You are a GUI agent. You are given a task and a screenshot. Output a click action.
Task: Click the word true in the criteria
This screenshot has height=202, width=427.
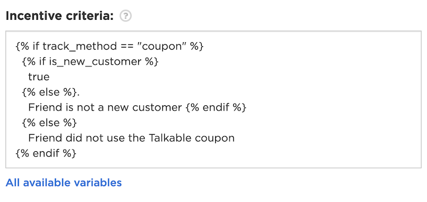click(x=39, y=77)
